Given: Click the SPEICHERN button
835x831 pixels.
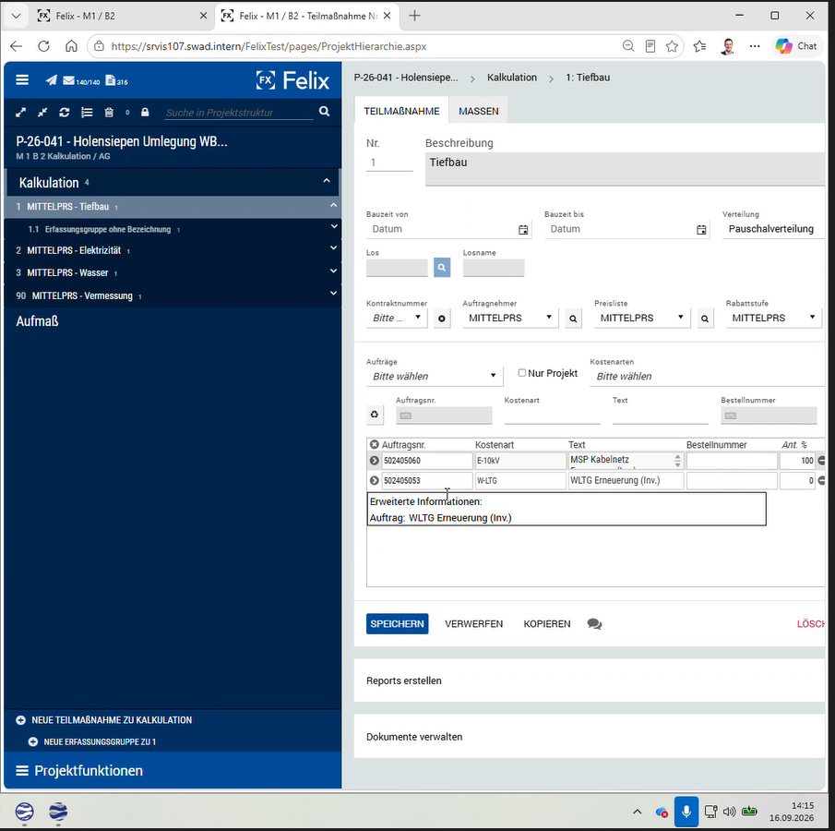Looking at the screenshot, I should tap(398, 623).
